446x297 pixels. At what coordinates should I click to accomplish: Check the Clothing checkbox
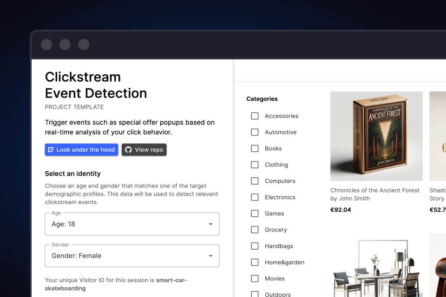(x=255, y=164)
